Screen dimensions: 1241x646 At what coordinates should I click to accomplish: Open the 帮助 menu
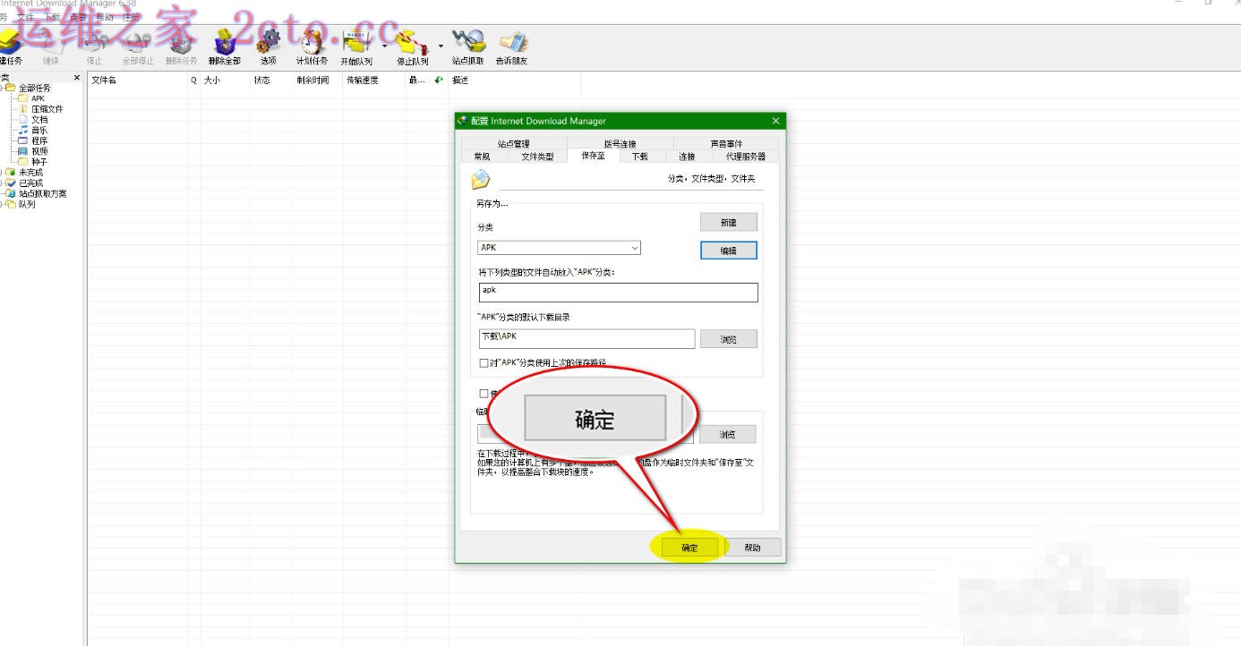click(x=105, y=17)
